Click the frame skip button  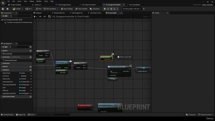tap(108, 9)
